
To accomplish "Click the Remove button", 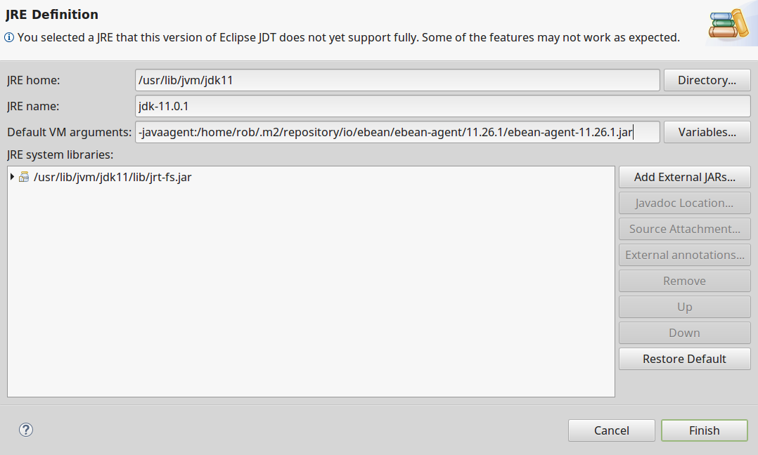I will [x=685, y=281].
